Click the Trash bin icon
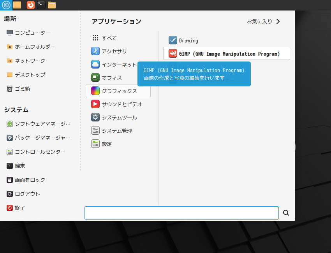 pos(9,89)
